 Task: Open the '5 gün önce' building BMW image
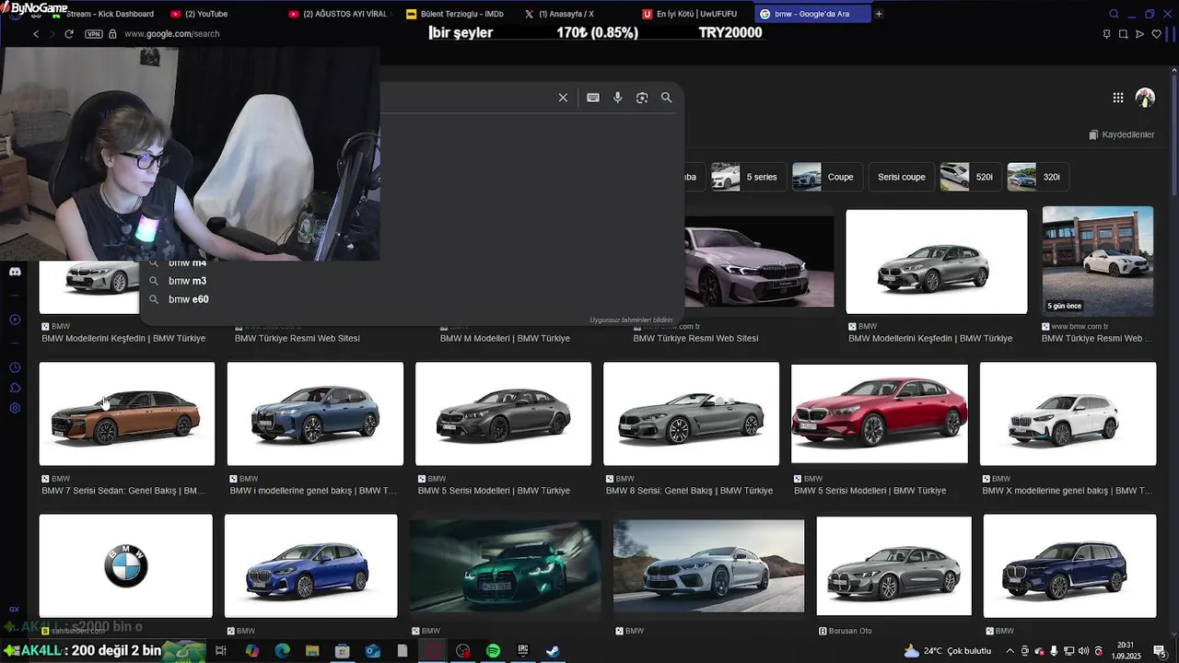point(1097,262)
